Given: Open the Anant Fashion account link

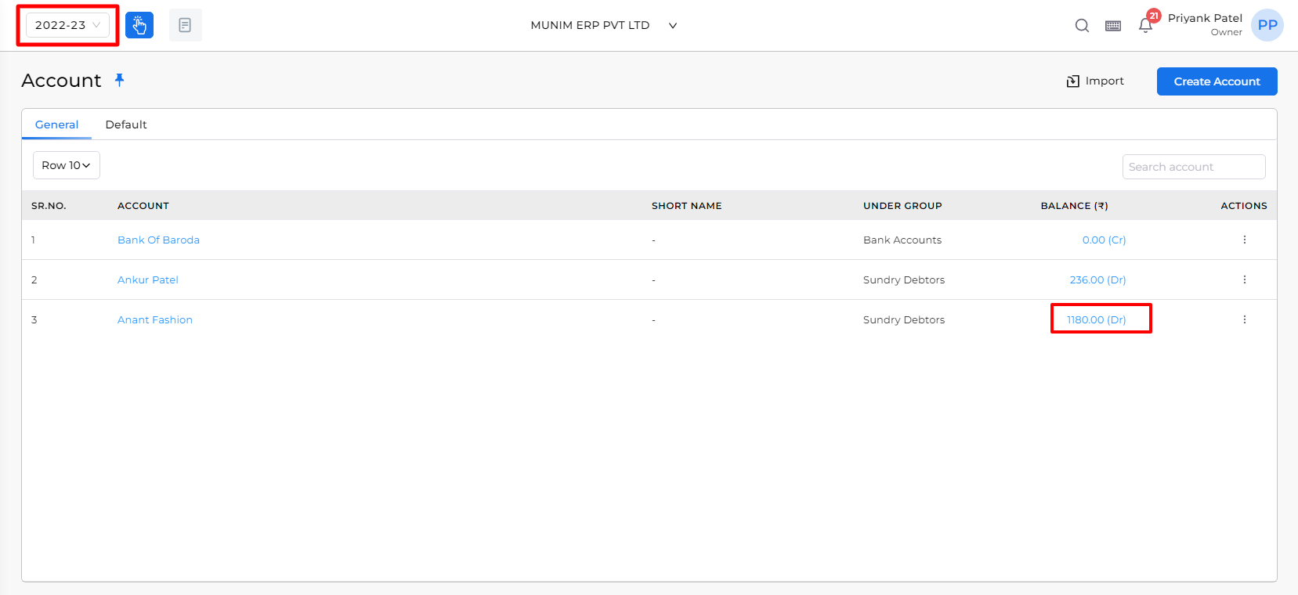Looking at the screenshot, I should [155, 319].
